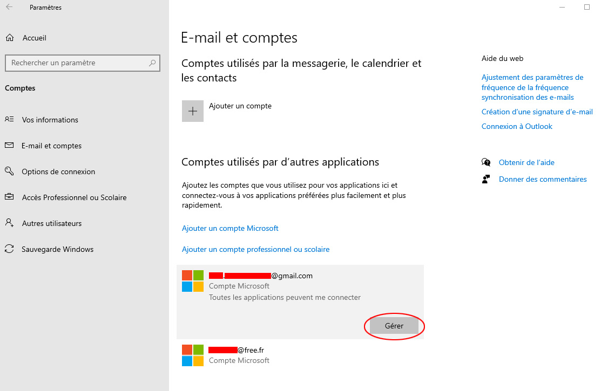601x391 pixels.
Task: Click the Autres utilisateurs person-plus icon
Action: point(9,223)
